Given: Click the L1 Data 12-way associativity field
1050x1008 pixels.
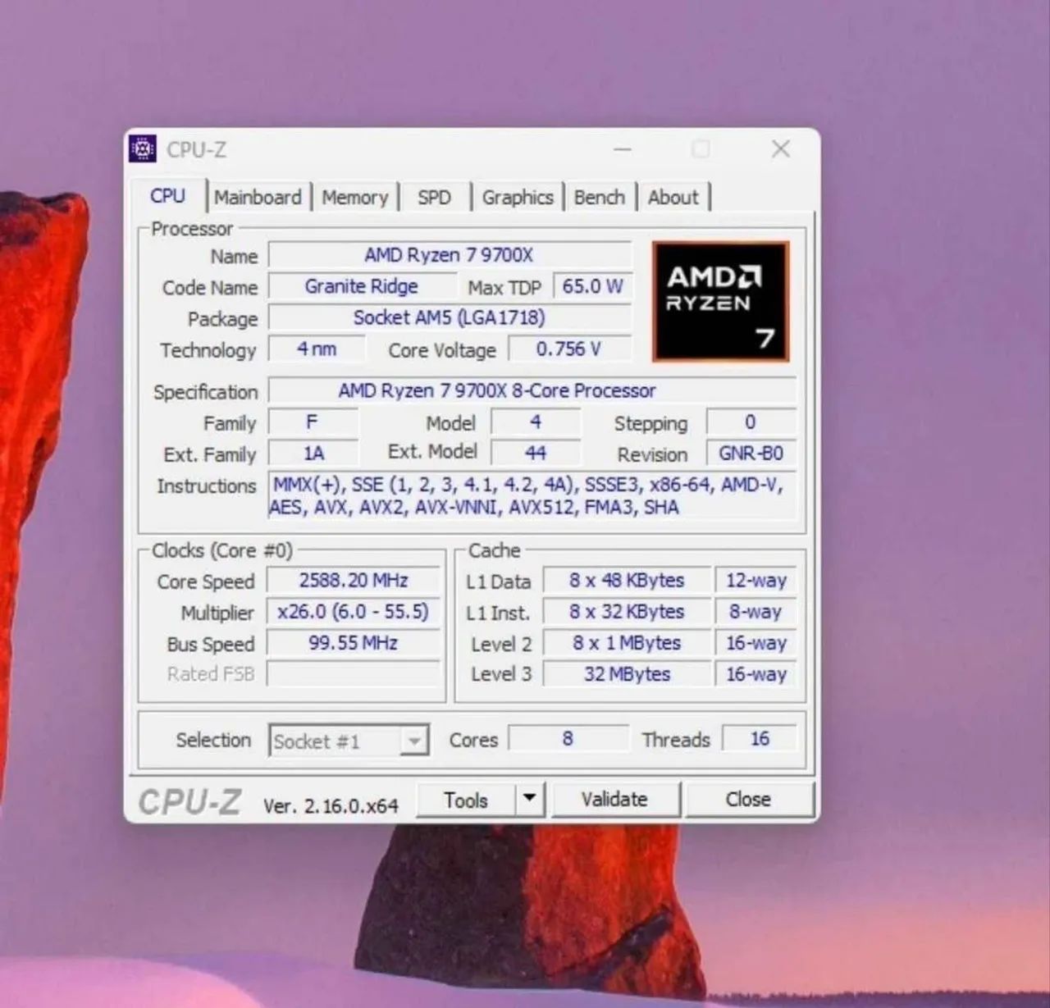Looking at the screenshot, I should coord(756,581).
